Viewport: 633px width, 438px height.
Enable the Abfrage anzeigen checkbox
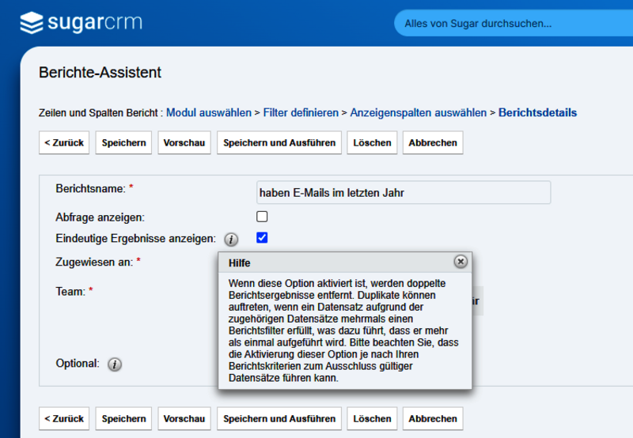[x=262, y=217]
